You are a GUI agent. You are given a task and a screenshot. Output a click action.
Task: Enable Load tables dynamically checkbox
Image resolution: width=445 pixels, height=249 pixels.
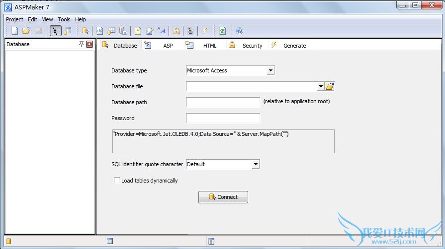[x=117, y=180]
